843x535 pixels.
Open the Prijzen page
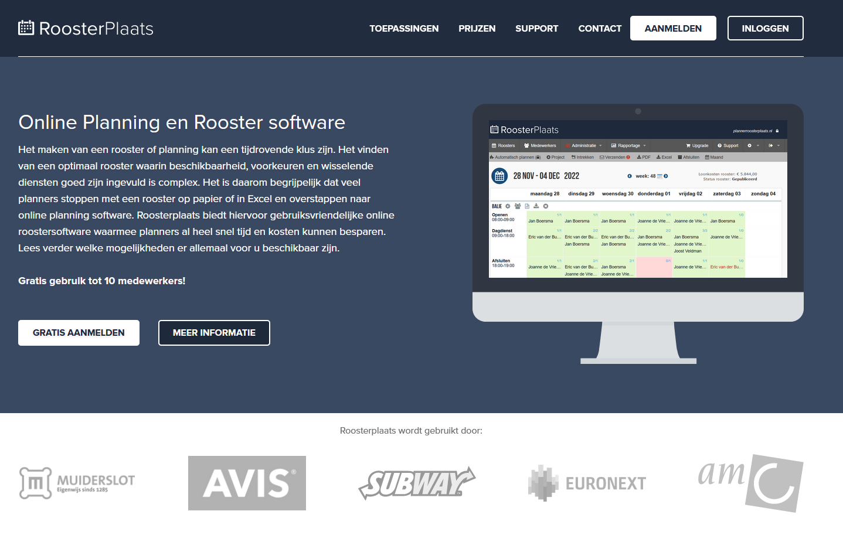[477, 28]
